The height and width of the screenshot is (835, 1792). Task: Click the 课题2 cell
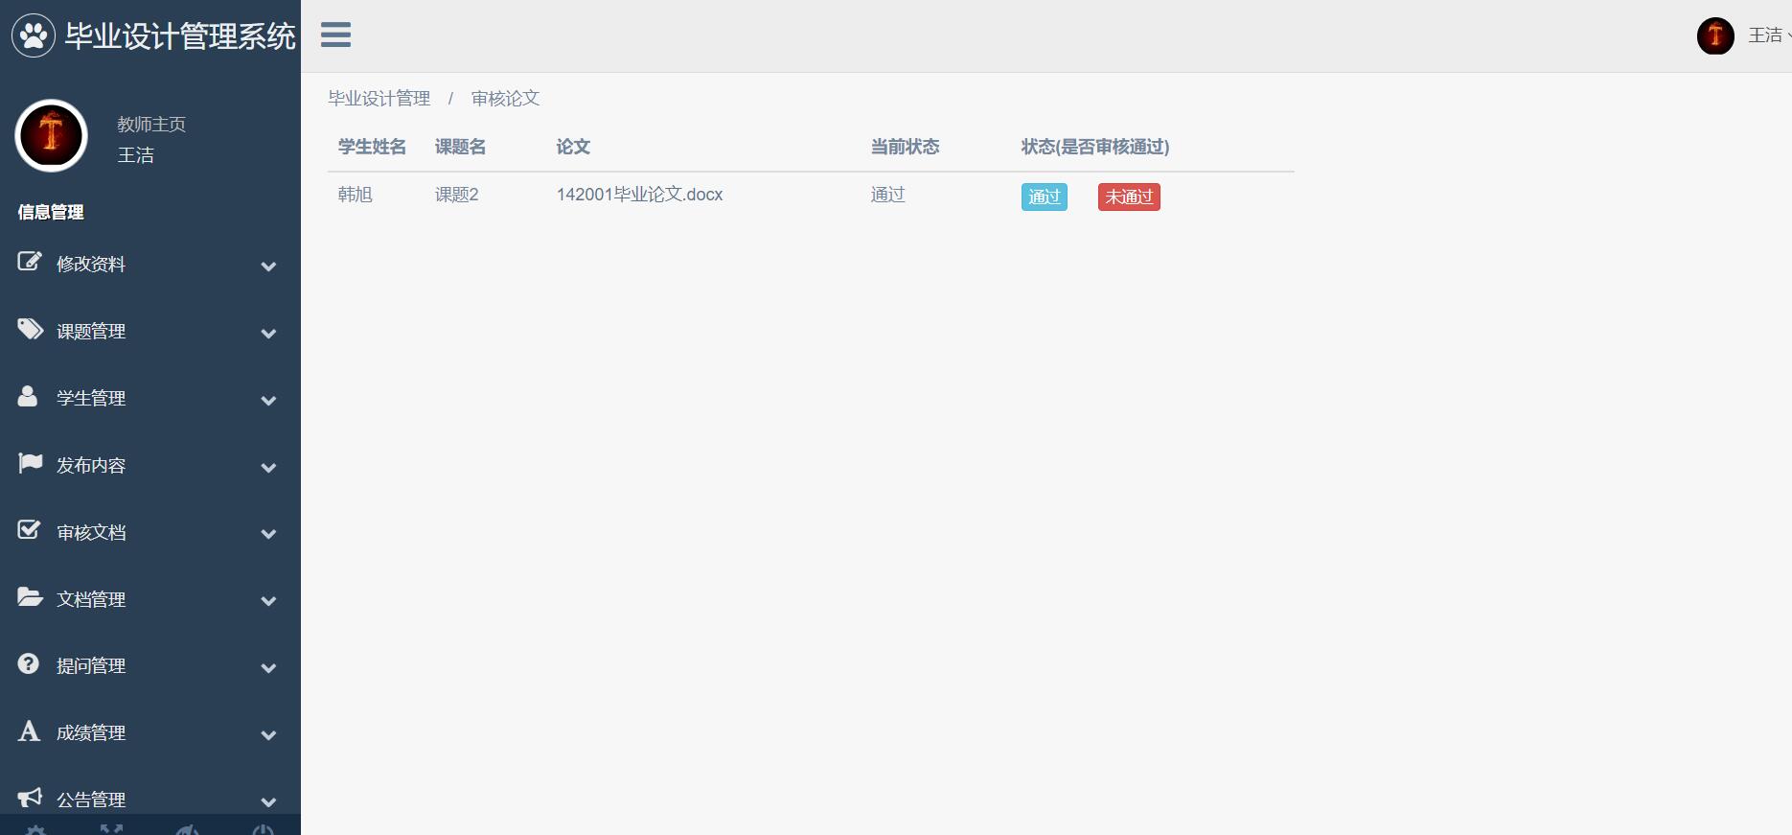pos(456,195)
